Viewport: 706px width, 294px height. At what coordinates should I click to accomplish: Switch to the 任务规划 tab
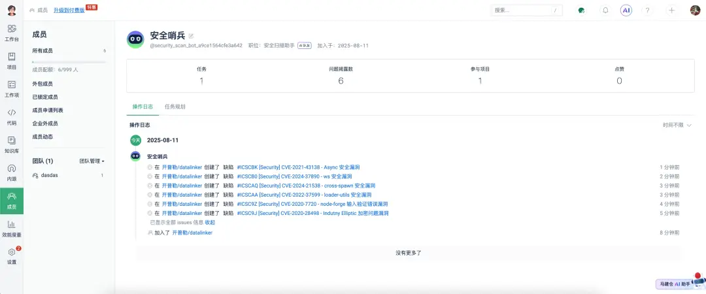pyautogui.click(x=175, y=106)
